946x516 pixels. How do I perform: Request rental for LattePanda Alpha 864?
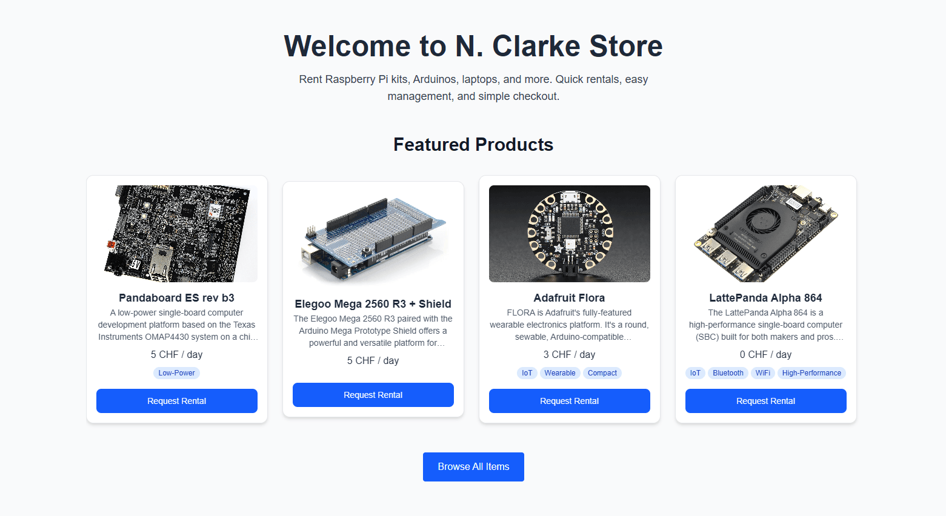[x=766, y=401]
